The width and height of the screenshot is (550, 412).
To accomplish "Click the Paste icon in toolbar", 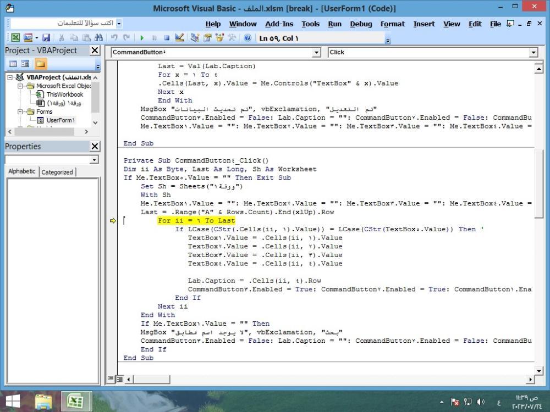I will tap(86, 37).
